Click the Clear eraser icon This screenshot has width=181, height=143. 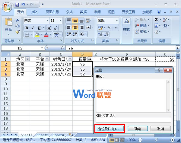point(156,32)
